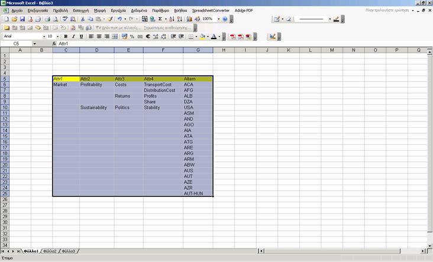Click the blue Help question icon

click(x=225, y=19)
